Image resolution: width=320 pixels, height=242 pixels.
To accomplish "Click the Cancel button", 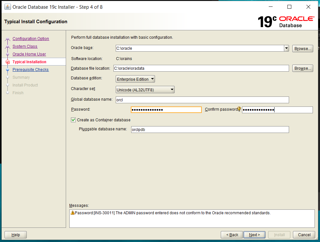I will click(304, 235).
